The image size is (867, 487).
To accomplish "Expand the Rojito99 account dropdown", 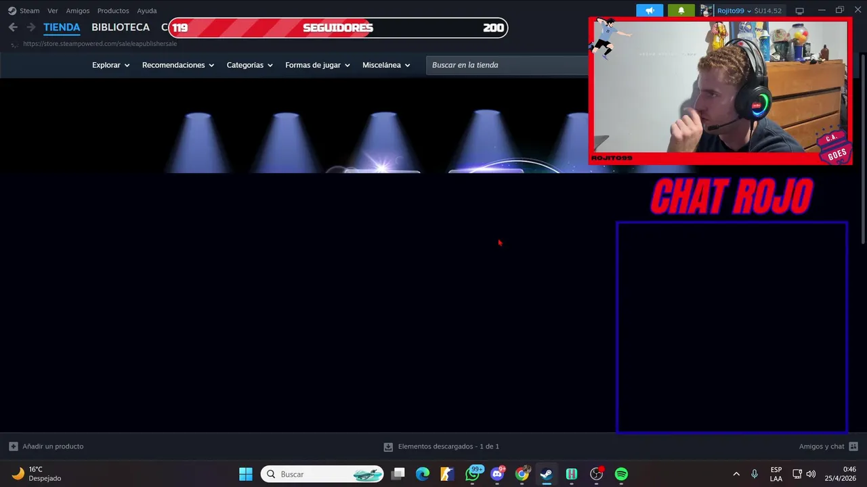I will pyautogui.click(x=734, y=11).
